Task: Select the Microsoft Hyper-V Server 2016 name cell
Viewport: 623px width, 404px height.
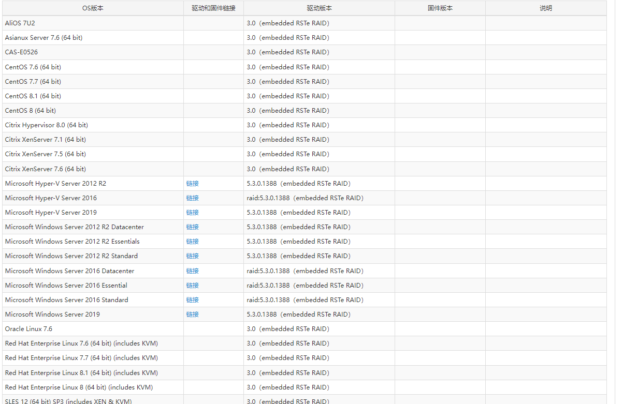Action: coord(93,198)
